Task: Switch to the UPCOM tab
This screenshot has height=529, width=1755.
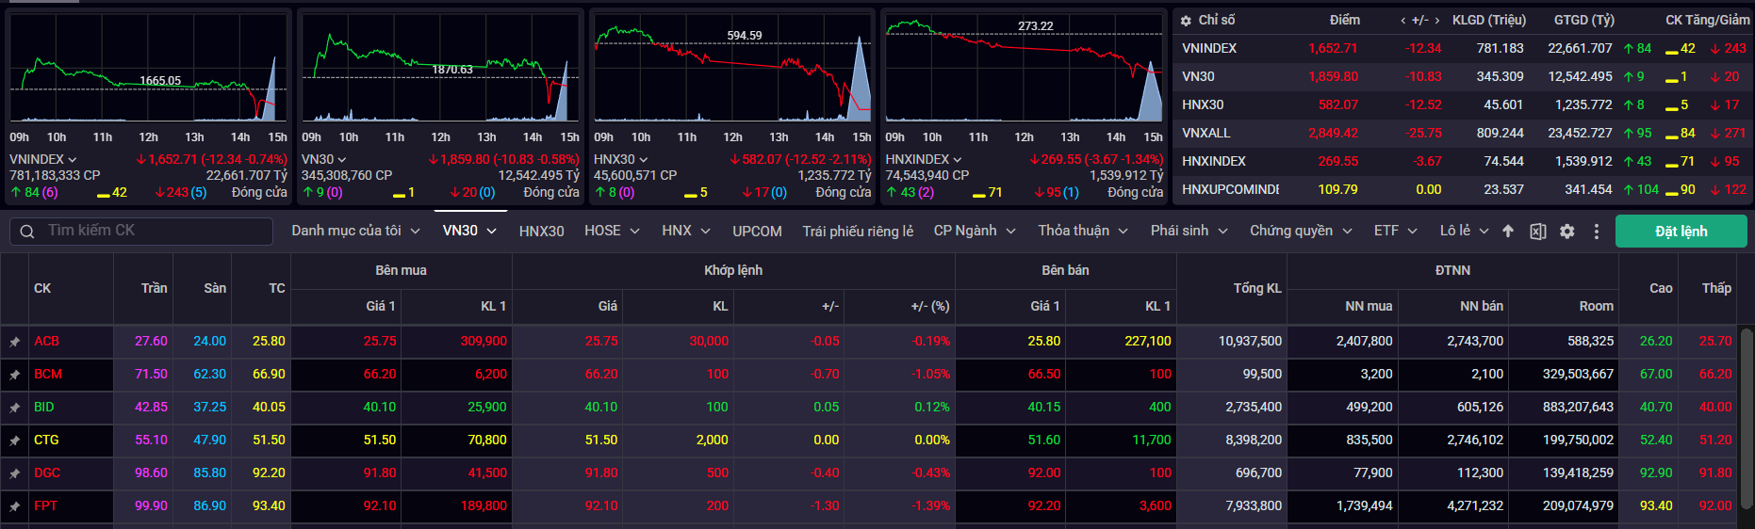Action: click(757, 232)
